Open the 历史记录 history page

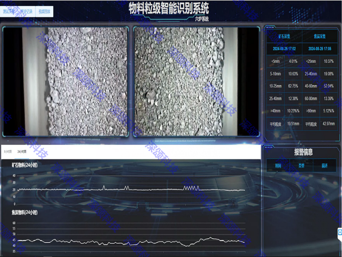26,12
